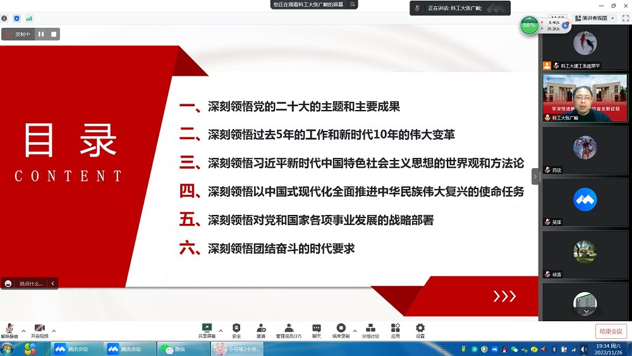Pause the meeting recording

[x=41, y=34]
